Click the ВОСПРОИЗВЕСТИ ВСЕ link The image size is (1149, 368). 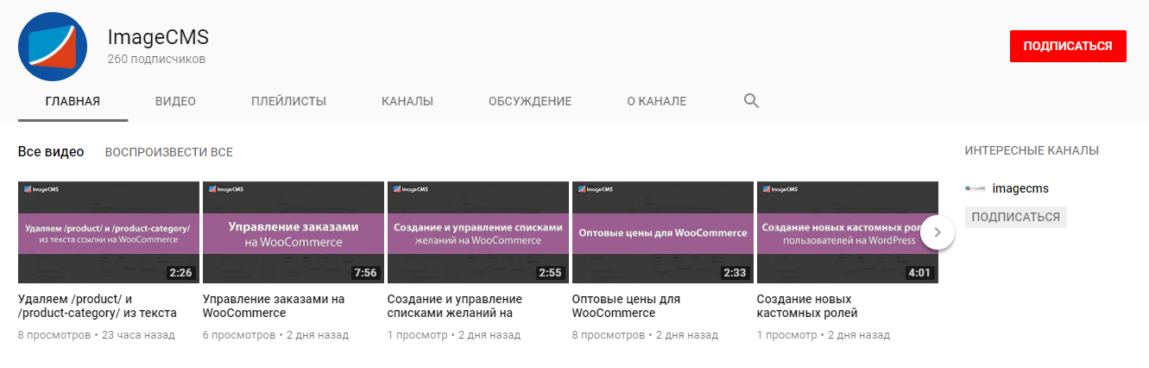coord(169,152)
